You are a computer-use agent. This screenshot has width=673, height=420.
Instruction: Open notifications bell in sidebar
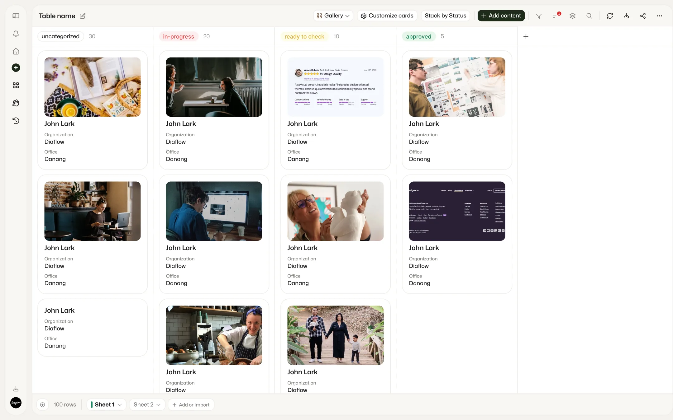(x=16, y=33)
